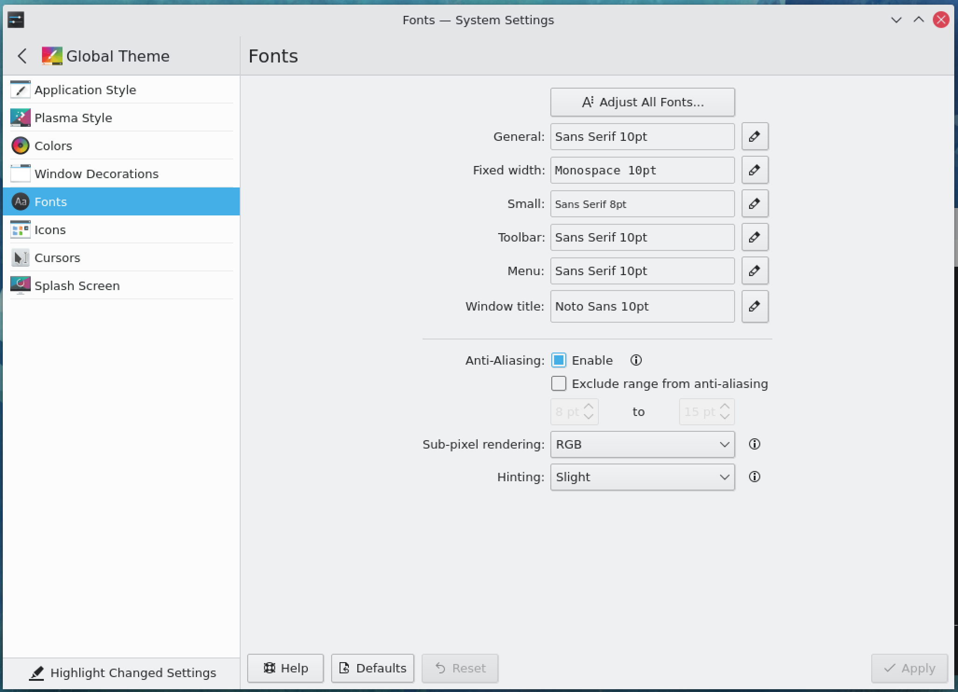The image size is (958, 692).
Task: Click the Menu font field
Action: click(x=643, y=271)
